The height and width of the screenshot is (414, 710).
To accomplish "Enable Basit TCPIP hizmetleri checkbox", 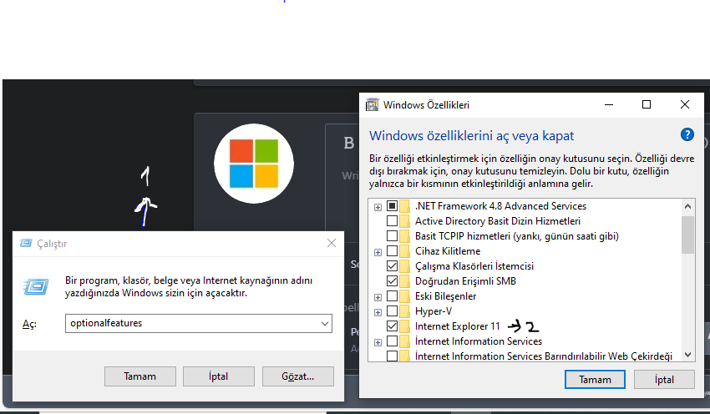I will click(392, 235).
